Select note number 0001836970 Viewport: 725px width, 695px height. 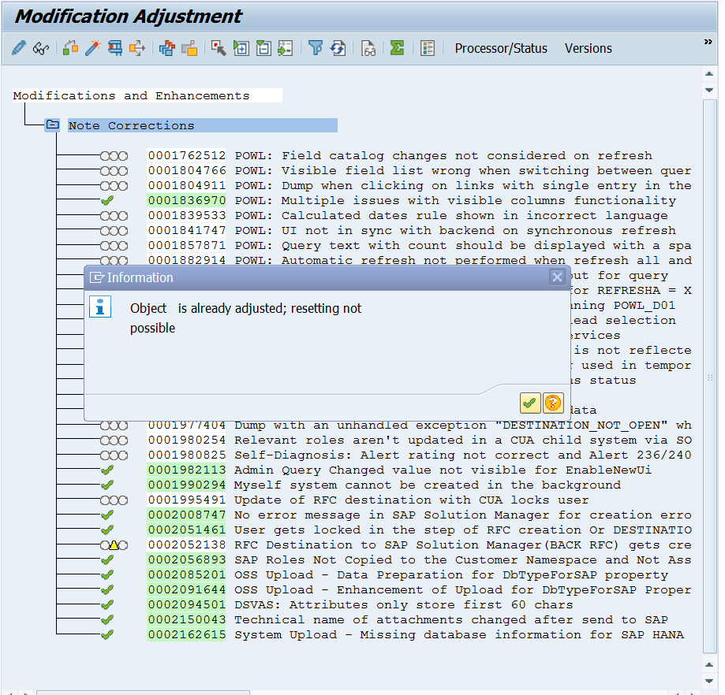tap(187, 200)
